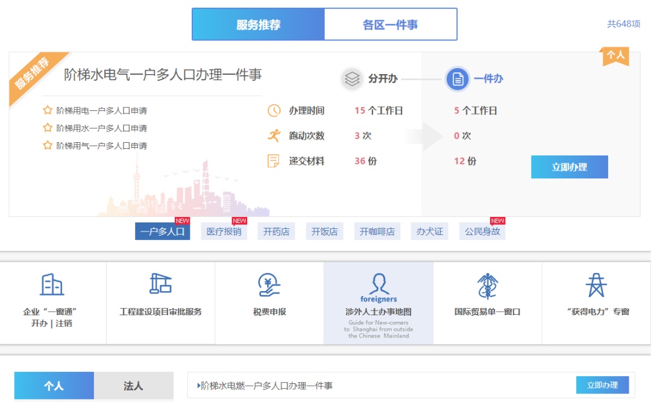651x402 pixels.
Task: Select the 一件办 document icon
Action: [x=458, y=79]
